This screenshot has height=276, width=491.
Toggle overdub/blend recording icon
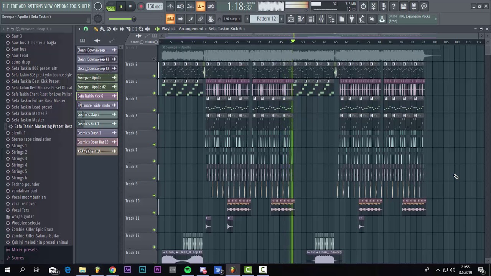pos(201,6)
